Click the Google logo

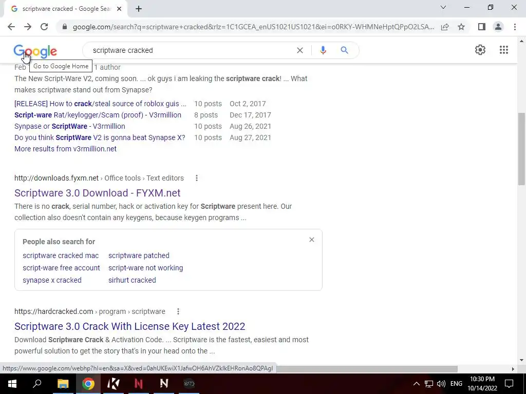click(35, 51)
